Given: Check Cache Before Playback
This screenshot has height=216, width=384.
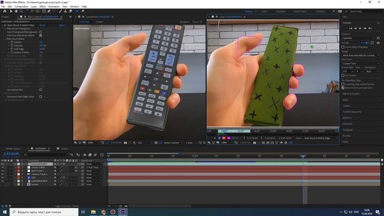Looking at the screenshot, I should pyautogui.click(x=343, y=47).
